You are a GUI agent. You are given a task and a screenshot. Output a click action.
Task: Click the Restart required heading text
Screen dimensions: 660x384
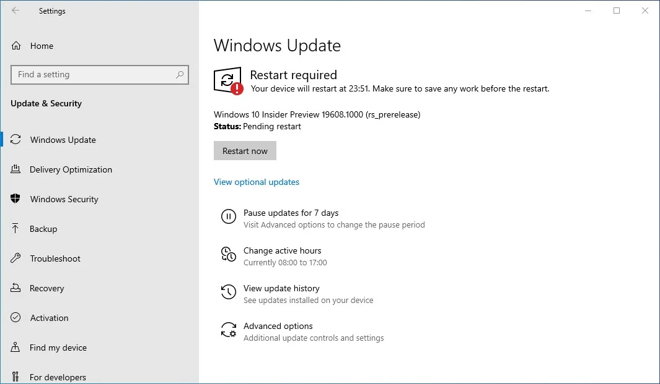[293, 75]
